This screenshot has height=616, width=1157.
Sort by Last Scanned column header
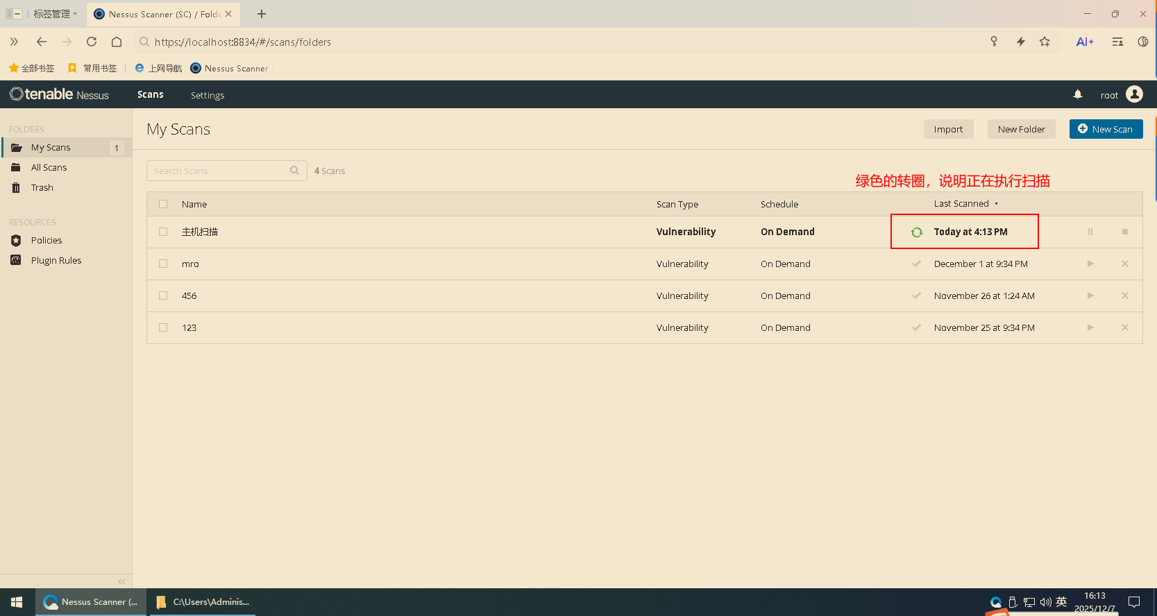pos(961,204)
